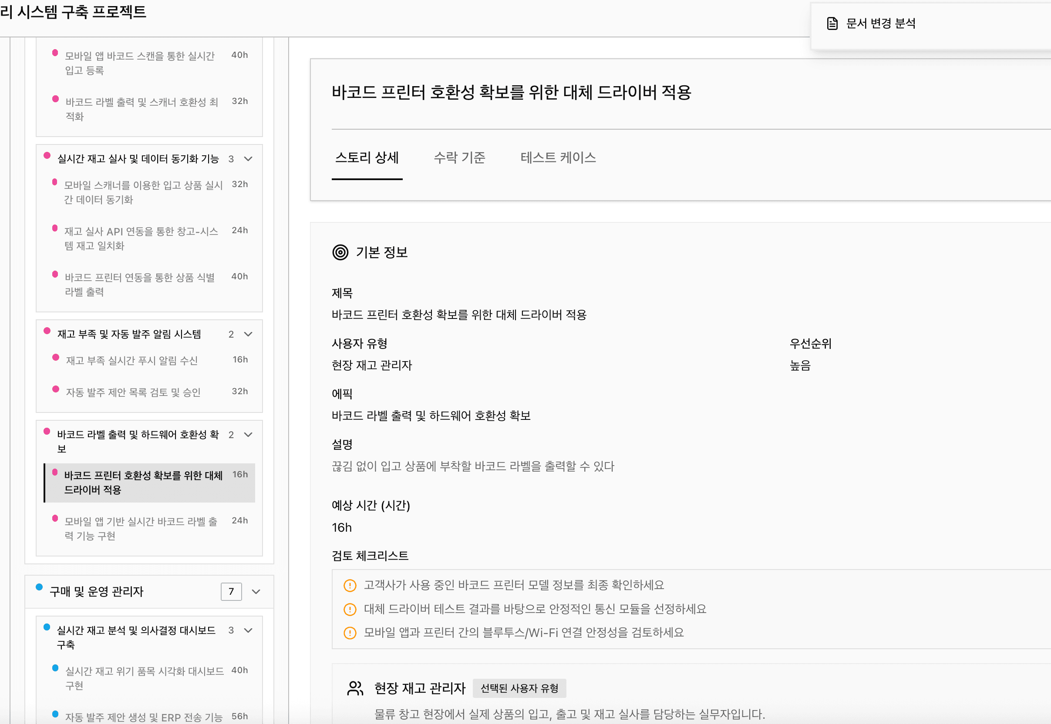The width and height of the screenshot is (1051, 724).
Task: Open the 테스트 케이스 tab
Action: click(558, 158)
